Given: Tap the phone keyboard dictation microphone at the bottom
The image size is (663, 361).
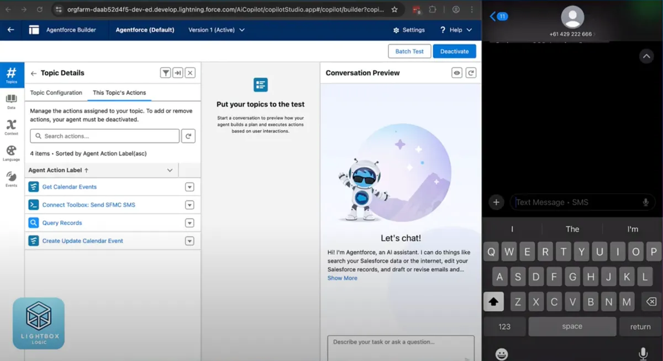Looking at the screenshot, I should tap(643, 353).
